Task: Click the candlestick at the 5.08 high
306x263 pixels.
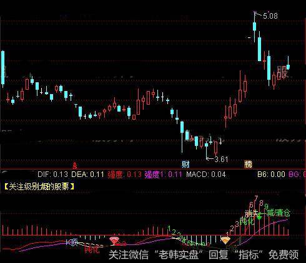Action: 254,27
